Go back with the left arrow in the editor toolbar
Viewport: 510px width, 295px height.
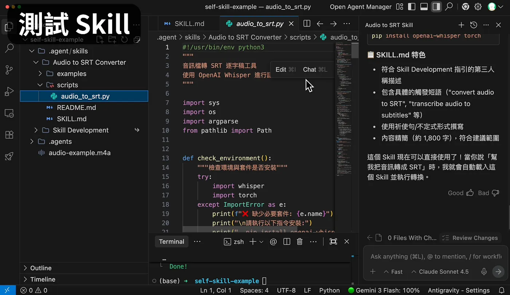point(320,24)
